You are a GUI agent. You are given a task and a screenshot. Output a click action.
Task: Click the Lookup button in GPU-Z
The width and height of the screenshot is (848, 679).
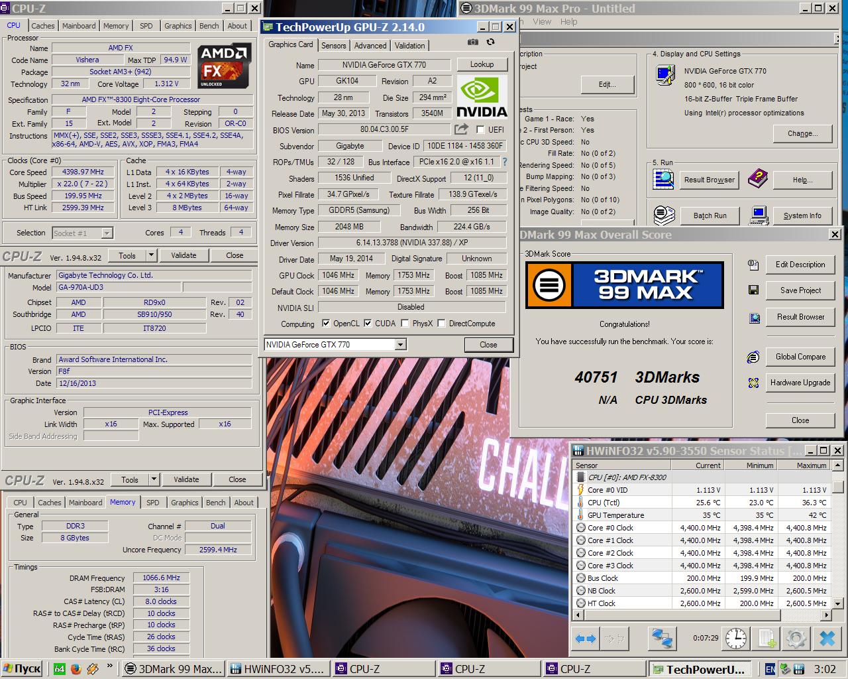coord(482,64)
